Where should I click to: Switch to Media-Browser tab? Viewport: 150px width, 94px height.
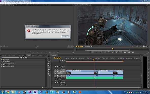point(12,55)
